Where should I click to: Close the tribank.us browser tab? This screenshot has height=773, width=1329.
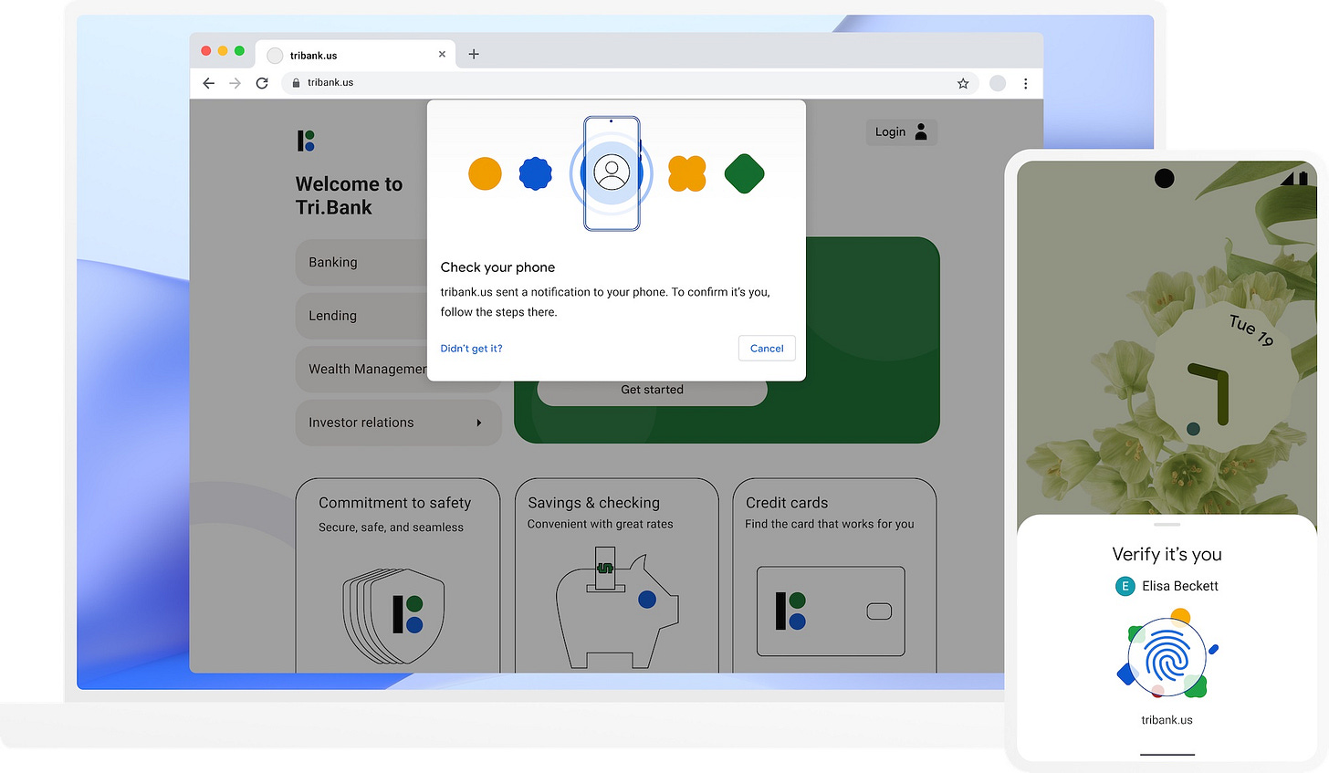click(x=442, y=55)
